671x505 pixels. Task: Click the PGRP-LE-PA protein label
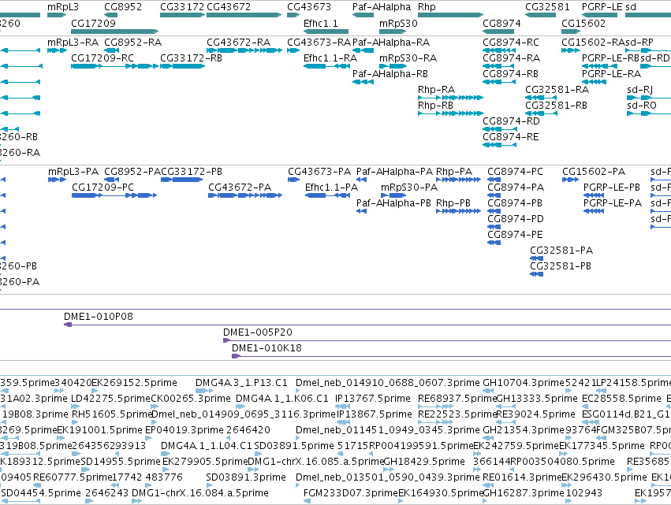(x=613, y=203)
